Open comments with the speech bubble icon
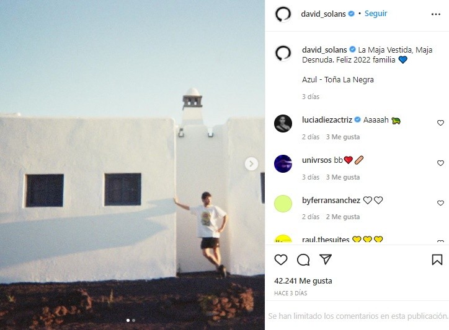 [x=303, y=259]
